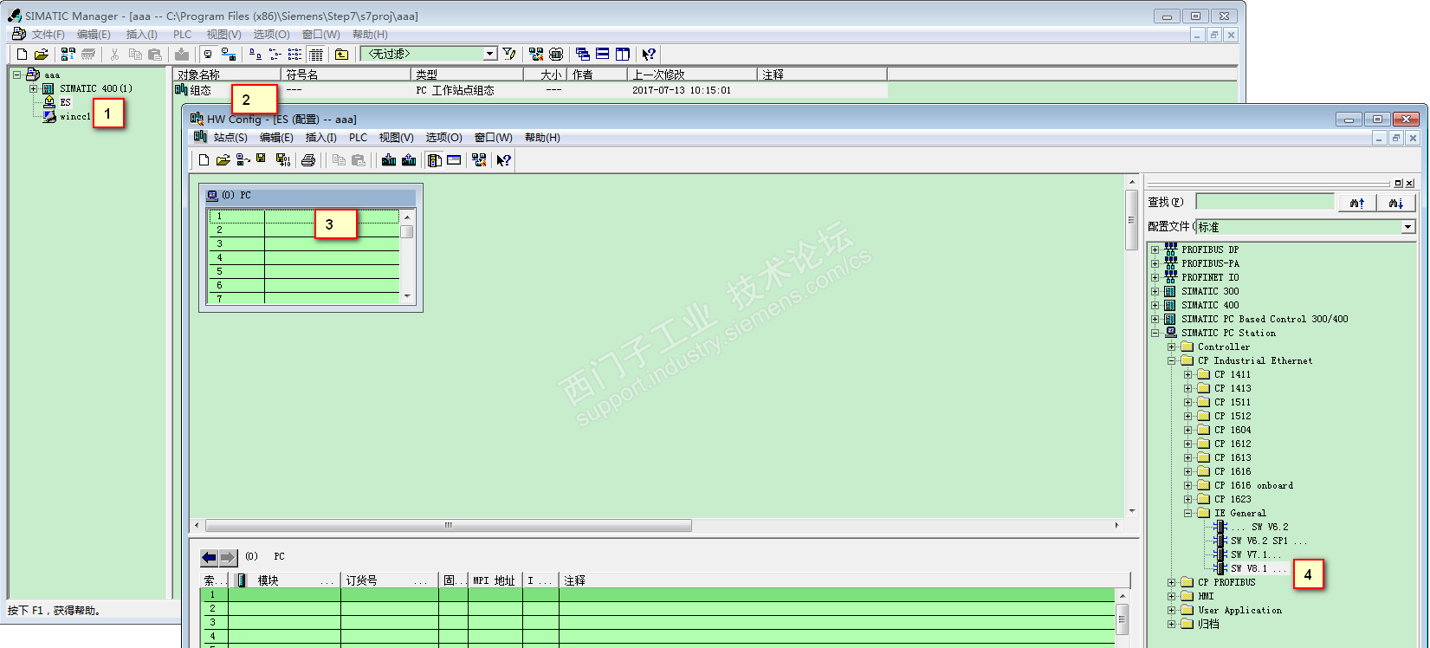Click Download to Module in HW Config

pyautogui.click(x=389, y=159)
